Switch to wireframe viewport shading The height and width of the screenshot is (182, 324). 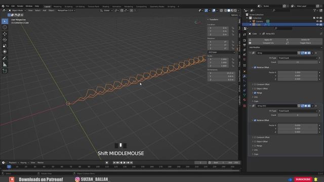[225, 10]
